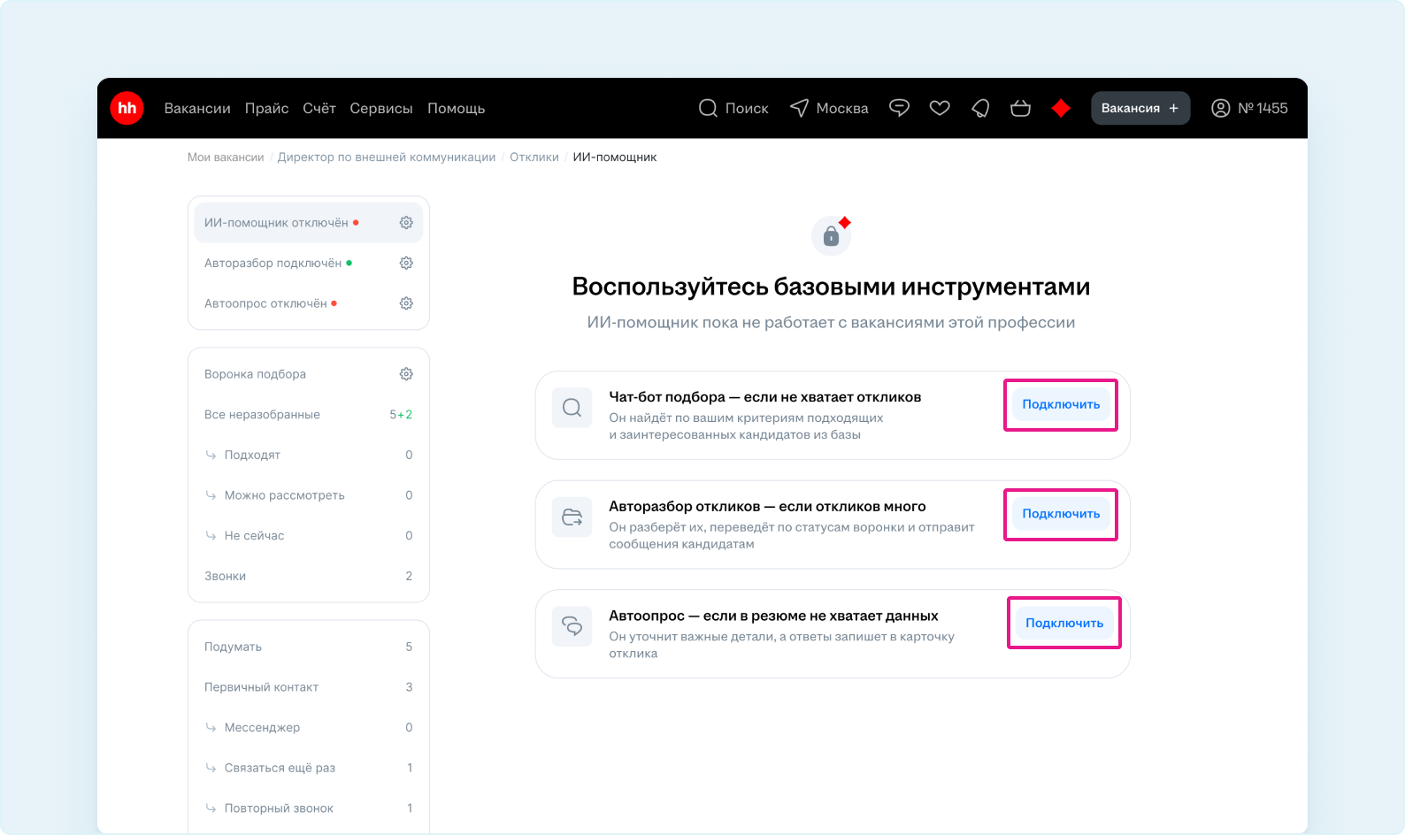1405x835 pixels.
Task: Open settings gear for Автоопрос отключён
Action: 406,303
